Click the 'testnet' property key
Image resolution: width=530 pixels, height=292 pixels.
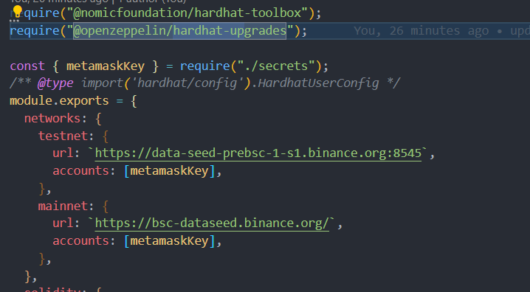click(63, 136)
